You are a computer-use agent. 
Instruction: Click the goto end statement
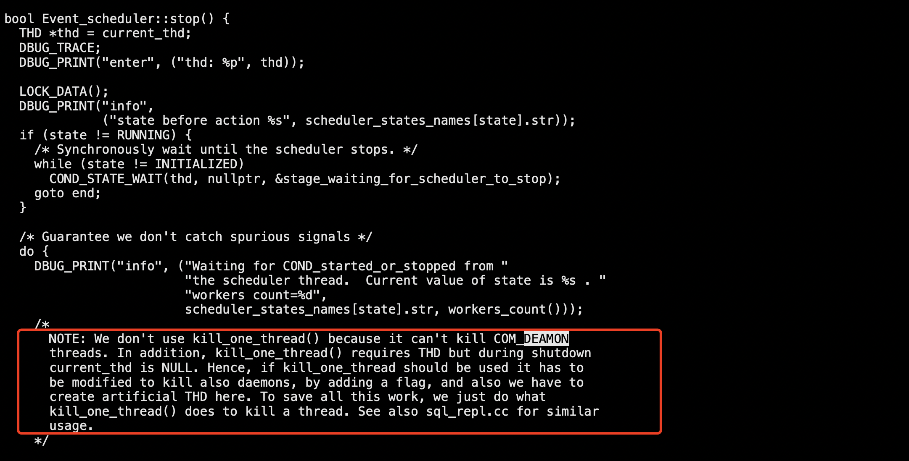point(68,194)
